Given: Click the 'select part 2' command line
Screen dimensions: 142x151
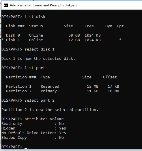Looking at the screenshot, I should [28, 100].
